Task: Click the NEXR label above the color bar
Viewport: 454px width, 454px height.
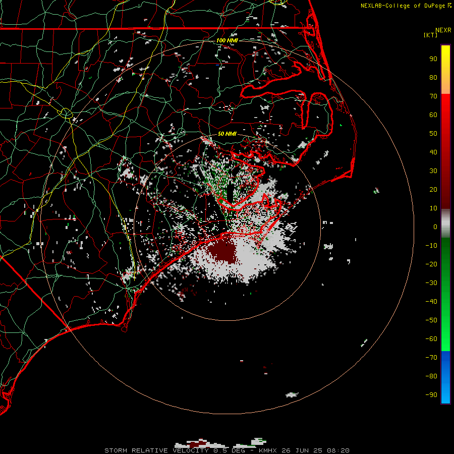Action: point(443,30)
